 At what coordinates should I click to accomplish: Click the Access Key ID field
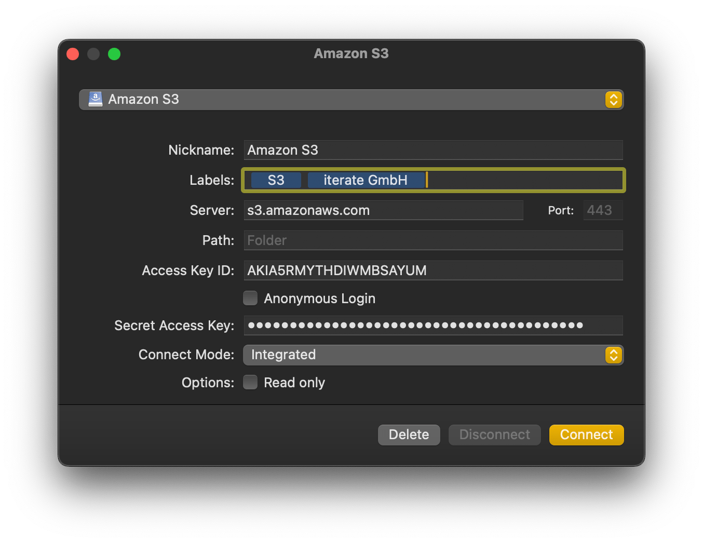433,270
